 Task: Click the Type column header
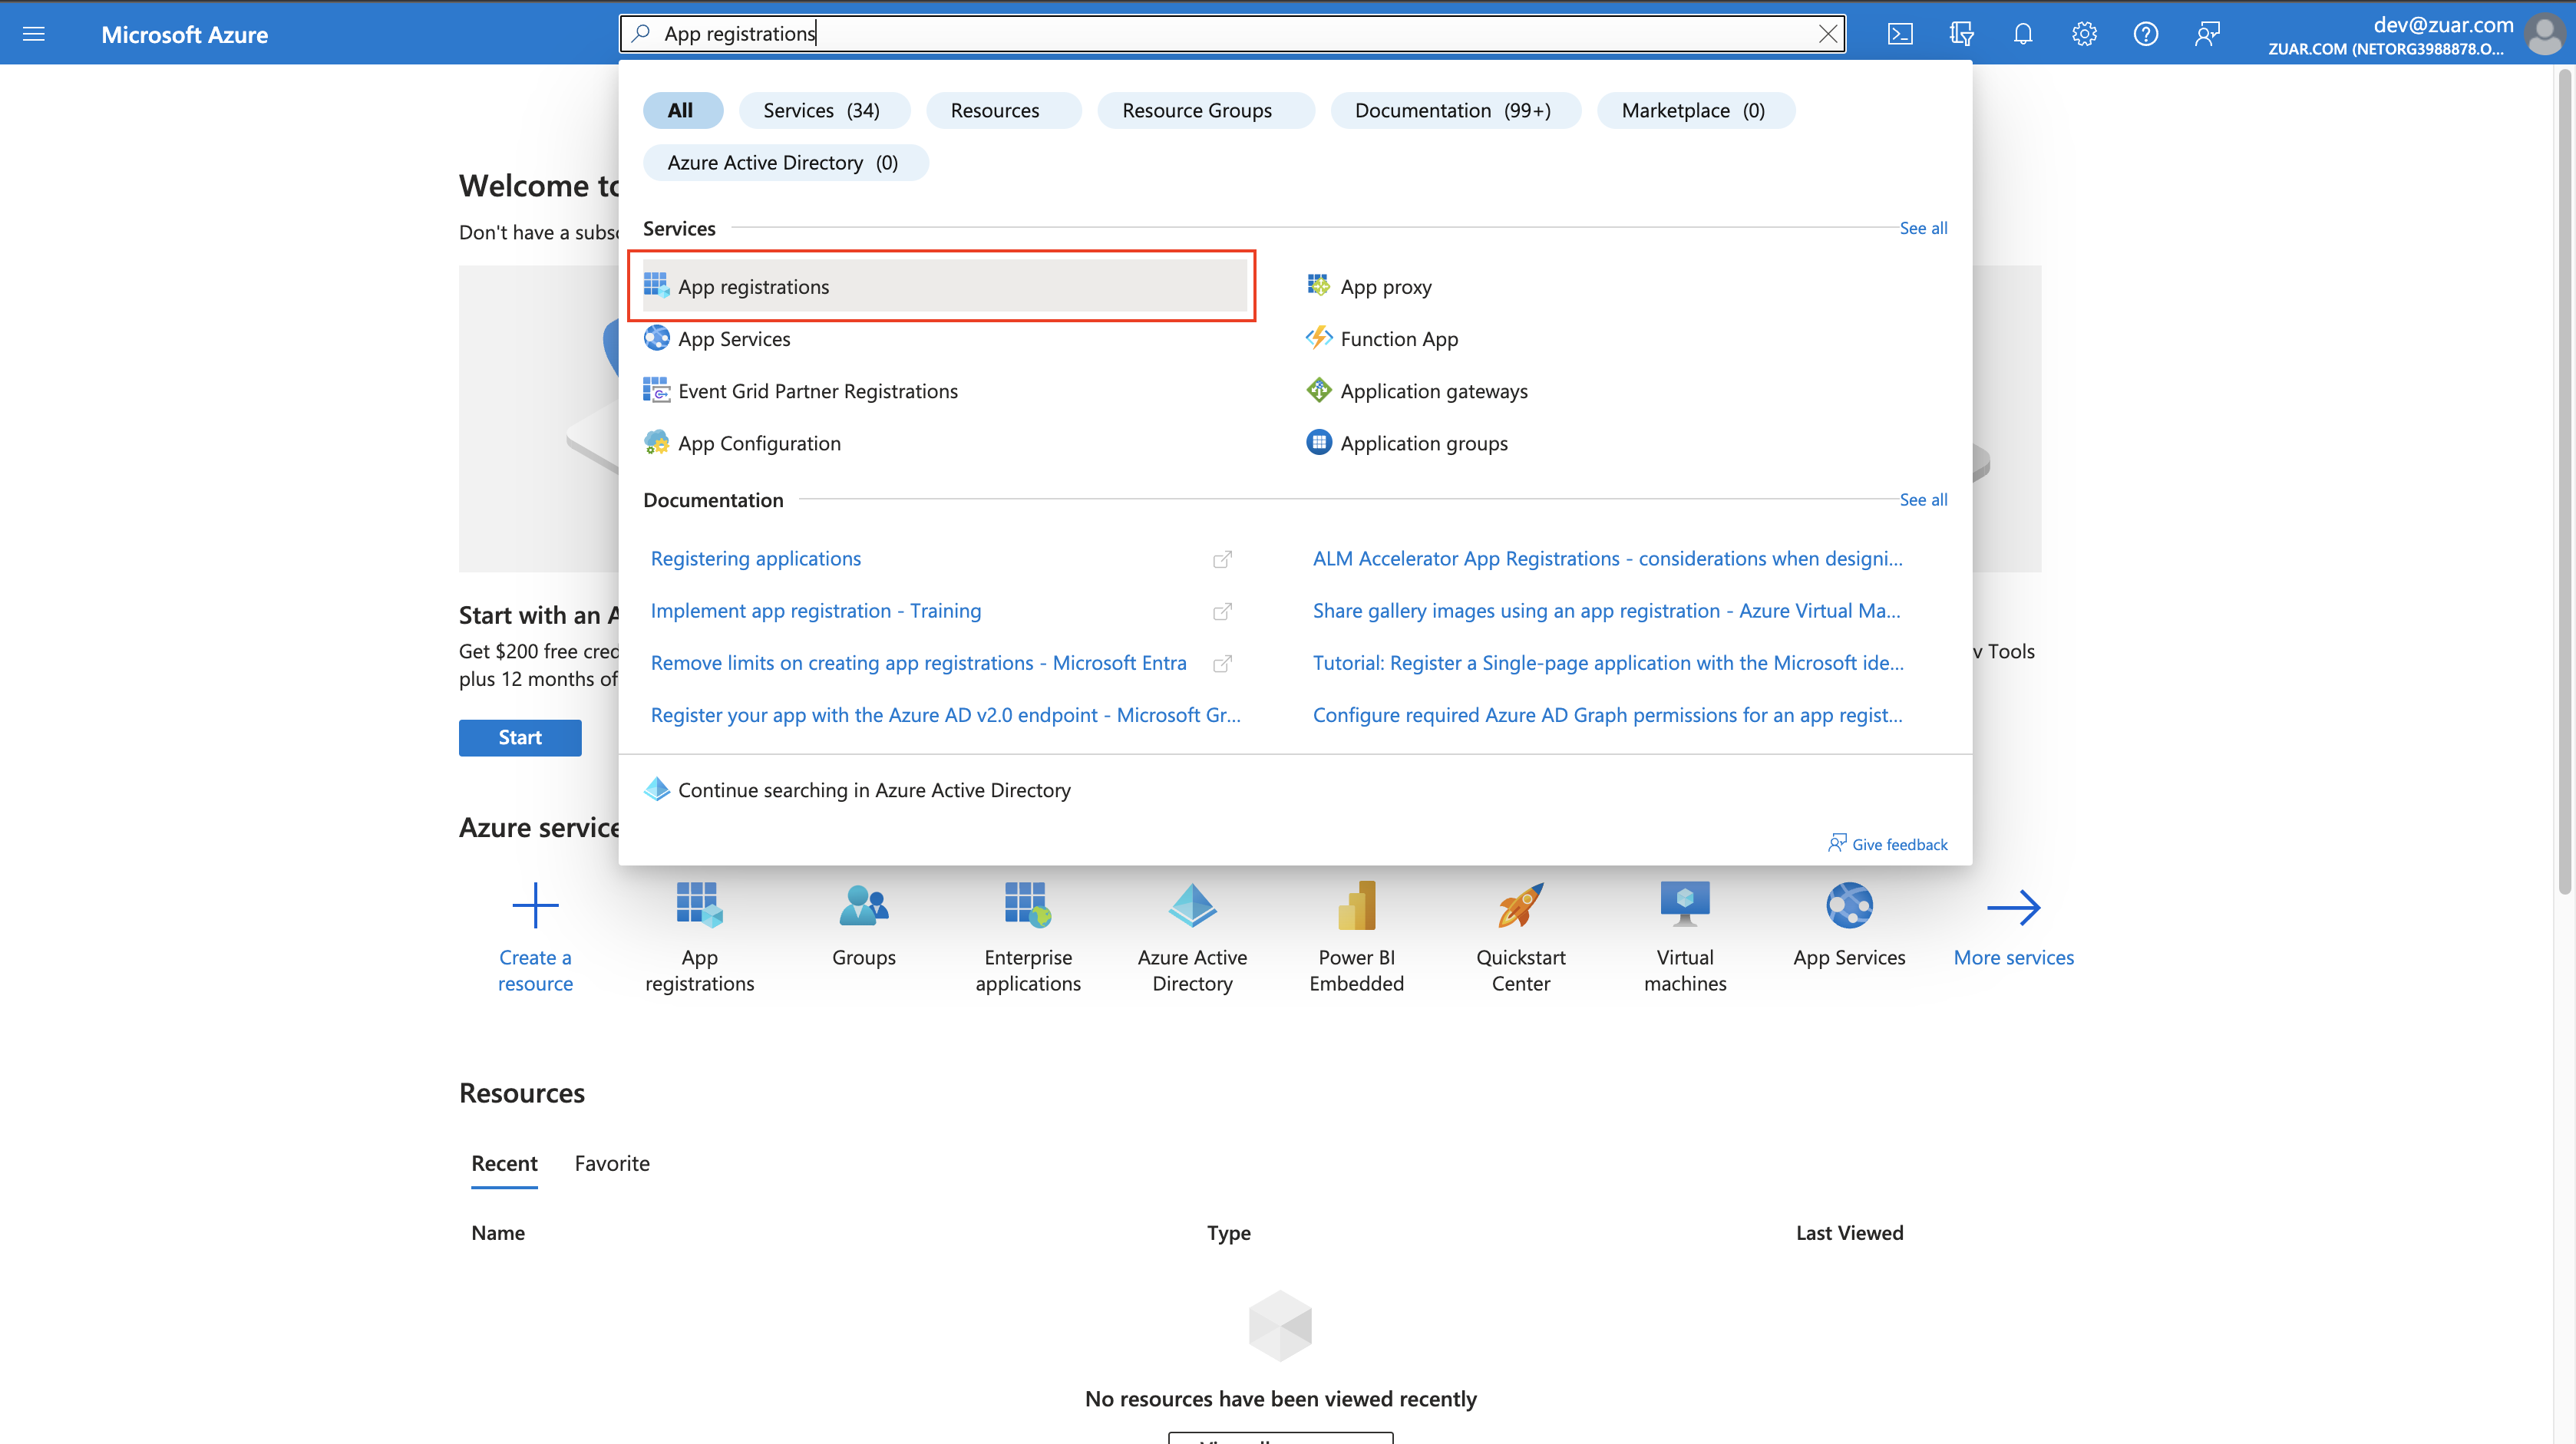(1228, 1232)
